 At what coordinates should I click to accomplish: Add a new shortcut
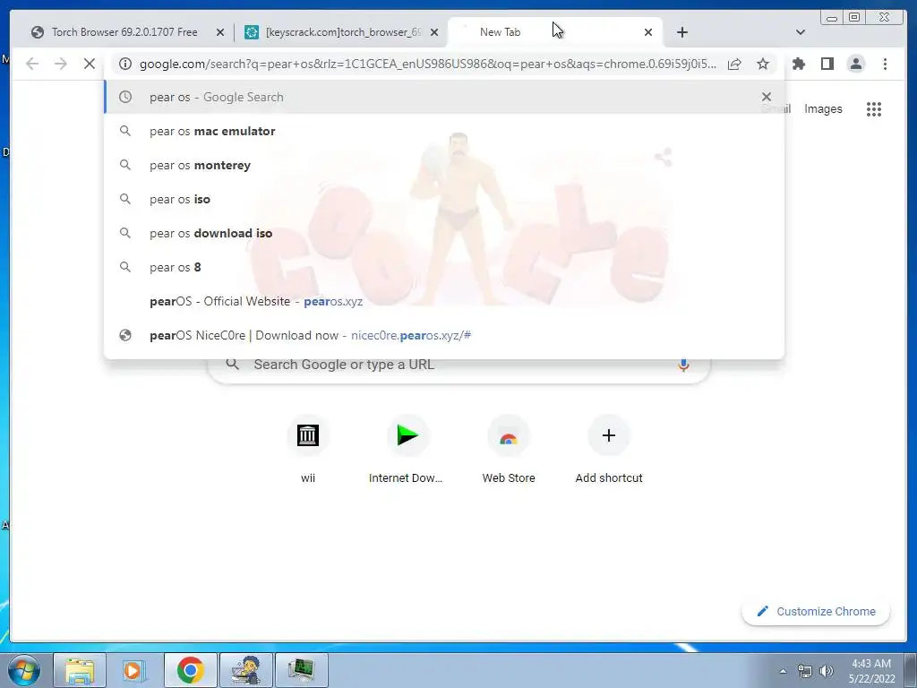pos(609,450)
